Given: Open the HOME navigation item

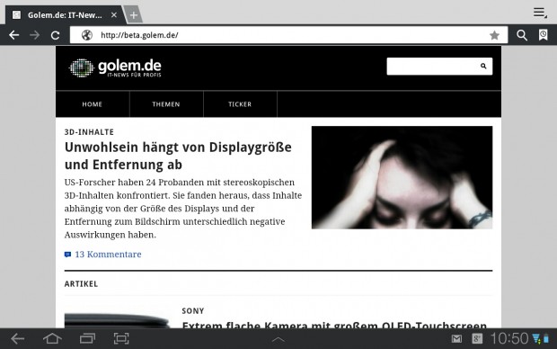Looking at the screenshot, I should [93, 103].
